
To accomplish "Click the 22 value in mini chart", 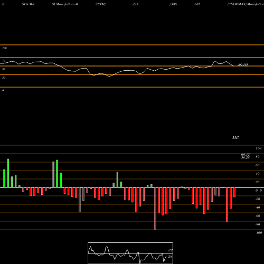I will (x=171, y=250).
